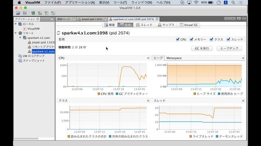Close the スレッド chart panel

click(243, 101)
